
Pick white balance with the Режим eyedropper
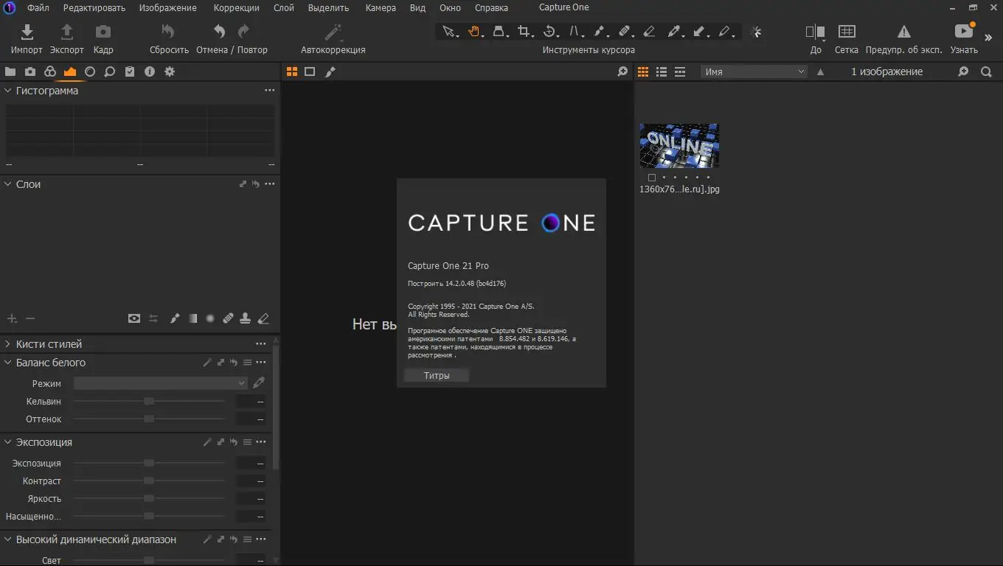point(258,383)
